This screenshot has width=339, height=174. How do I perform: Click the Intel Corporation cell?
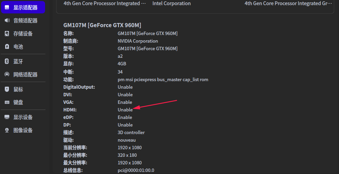pos(171,3)
